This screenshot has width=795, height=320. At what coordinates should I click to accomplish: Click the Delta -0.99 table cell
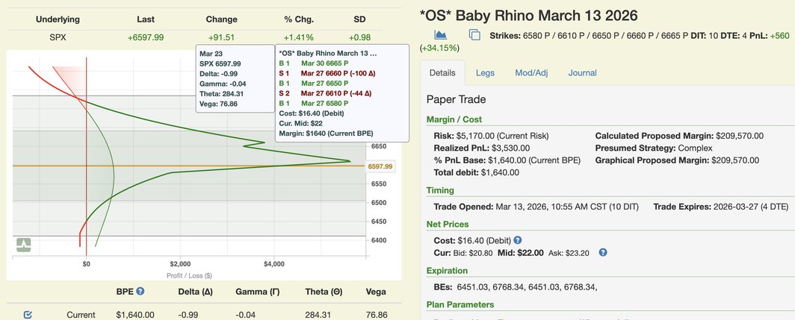click(x=188, y=315)
